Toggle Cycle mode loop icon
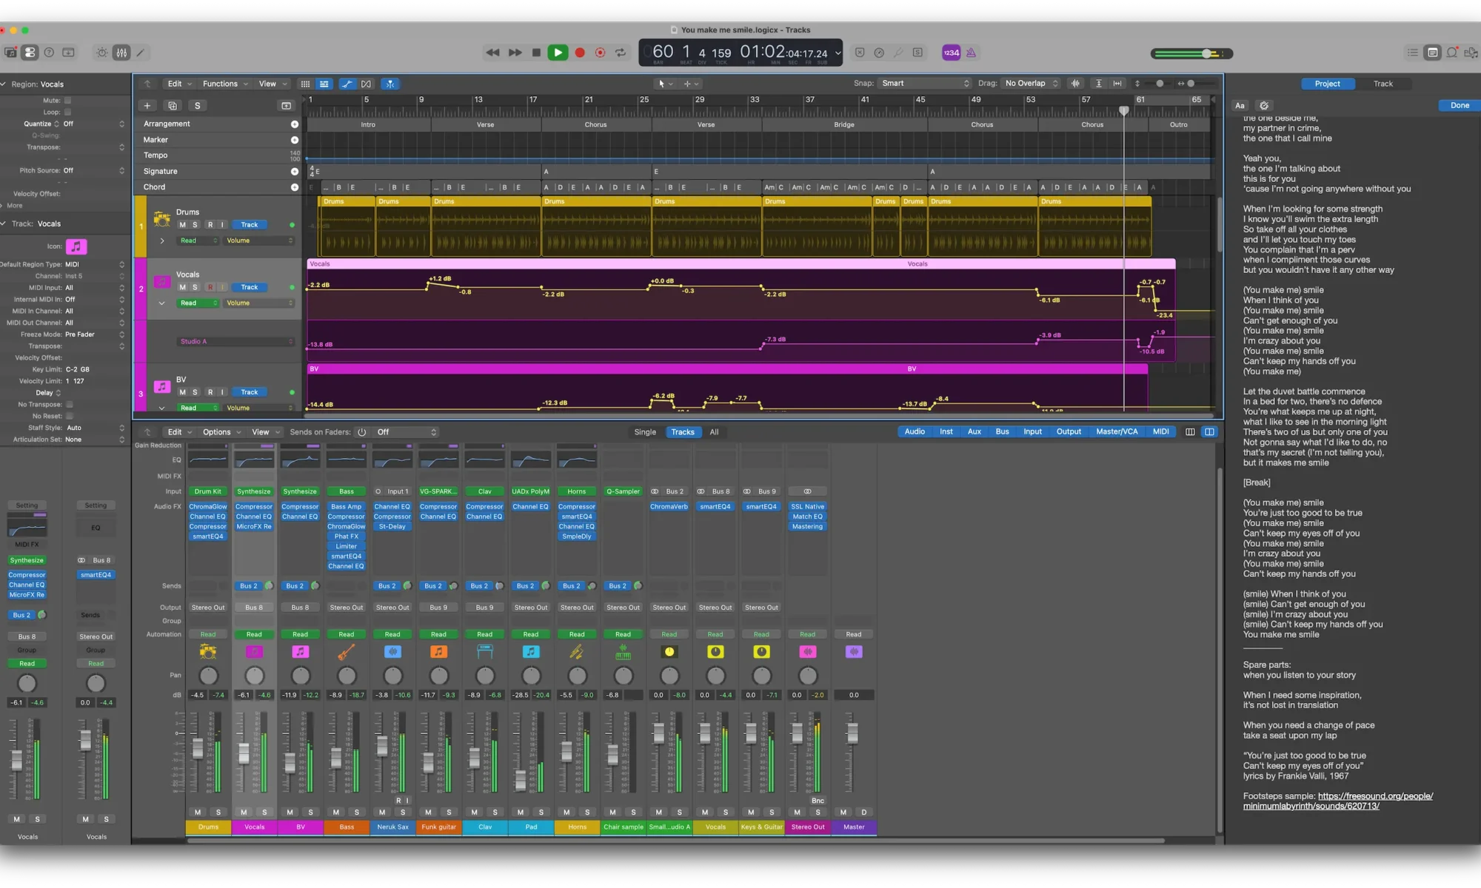 point(621,53)
